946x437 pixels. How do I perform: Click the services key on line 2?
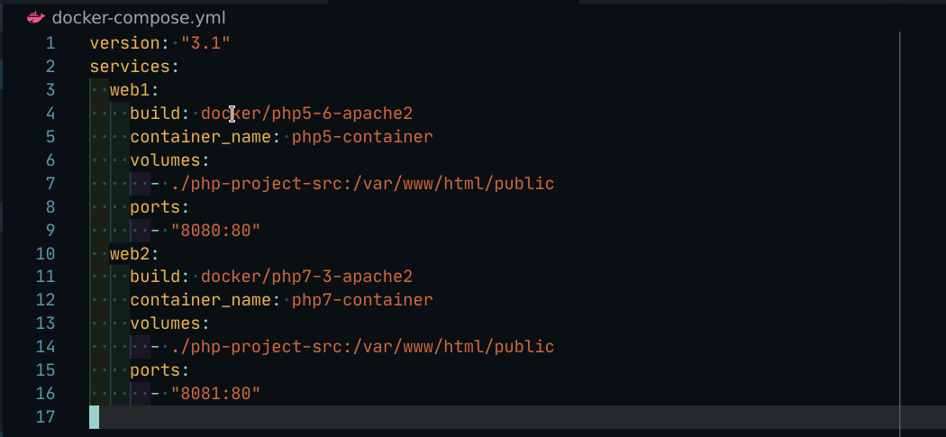132,67
